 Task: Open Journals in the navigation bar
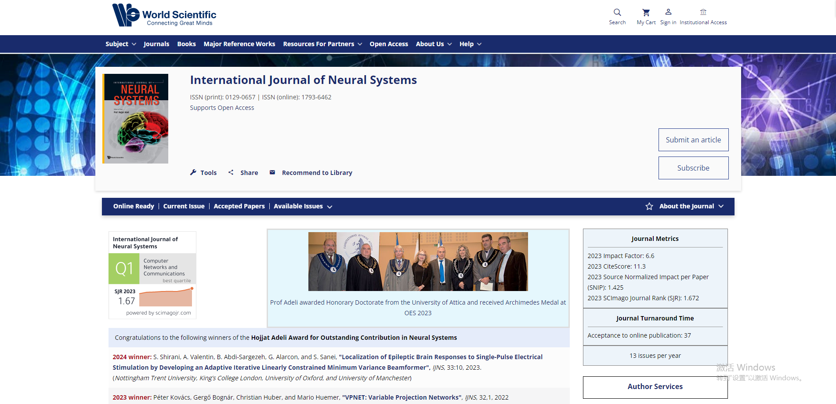click(x=156, y=44)
